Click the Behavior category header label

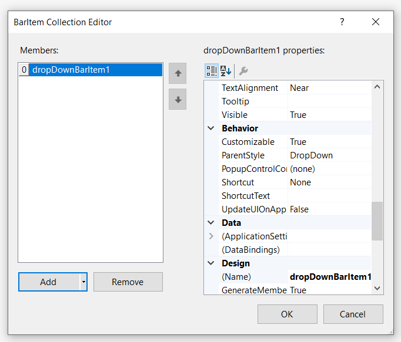point(240,128)
